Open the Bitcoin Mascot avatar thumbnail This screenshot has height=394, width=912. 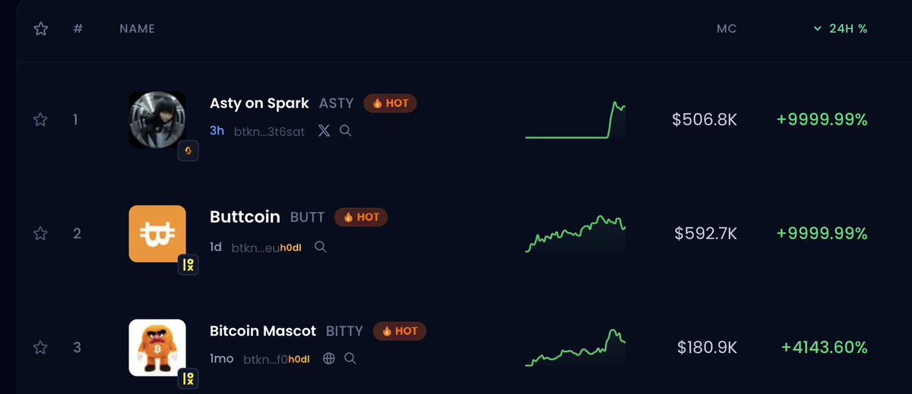(x=157, y=347)
